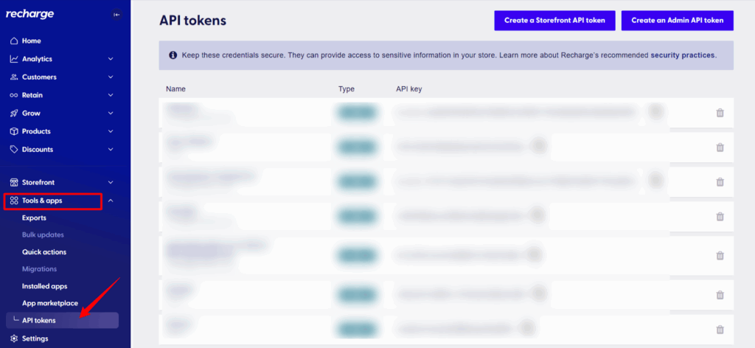Click the Grow rocket icon

point(14,113)
